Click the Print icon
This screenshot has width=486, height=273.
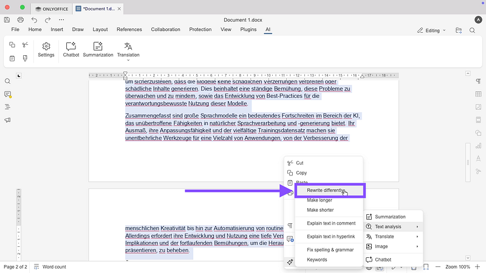[x=20, y=19]
